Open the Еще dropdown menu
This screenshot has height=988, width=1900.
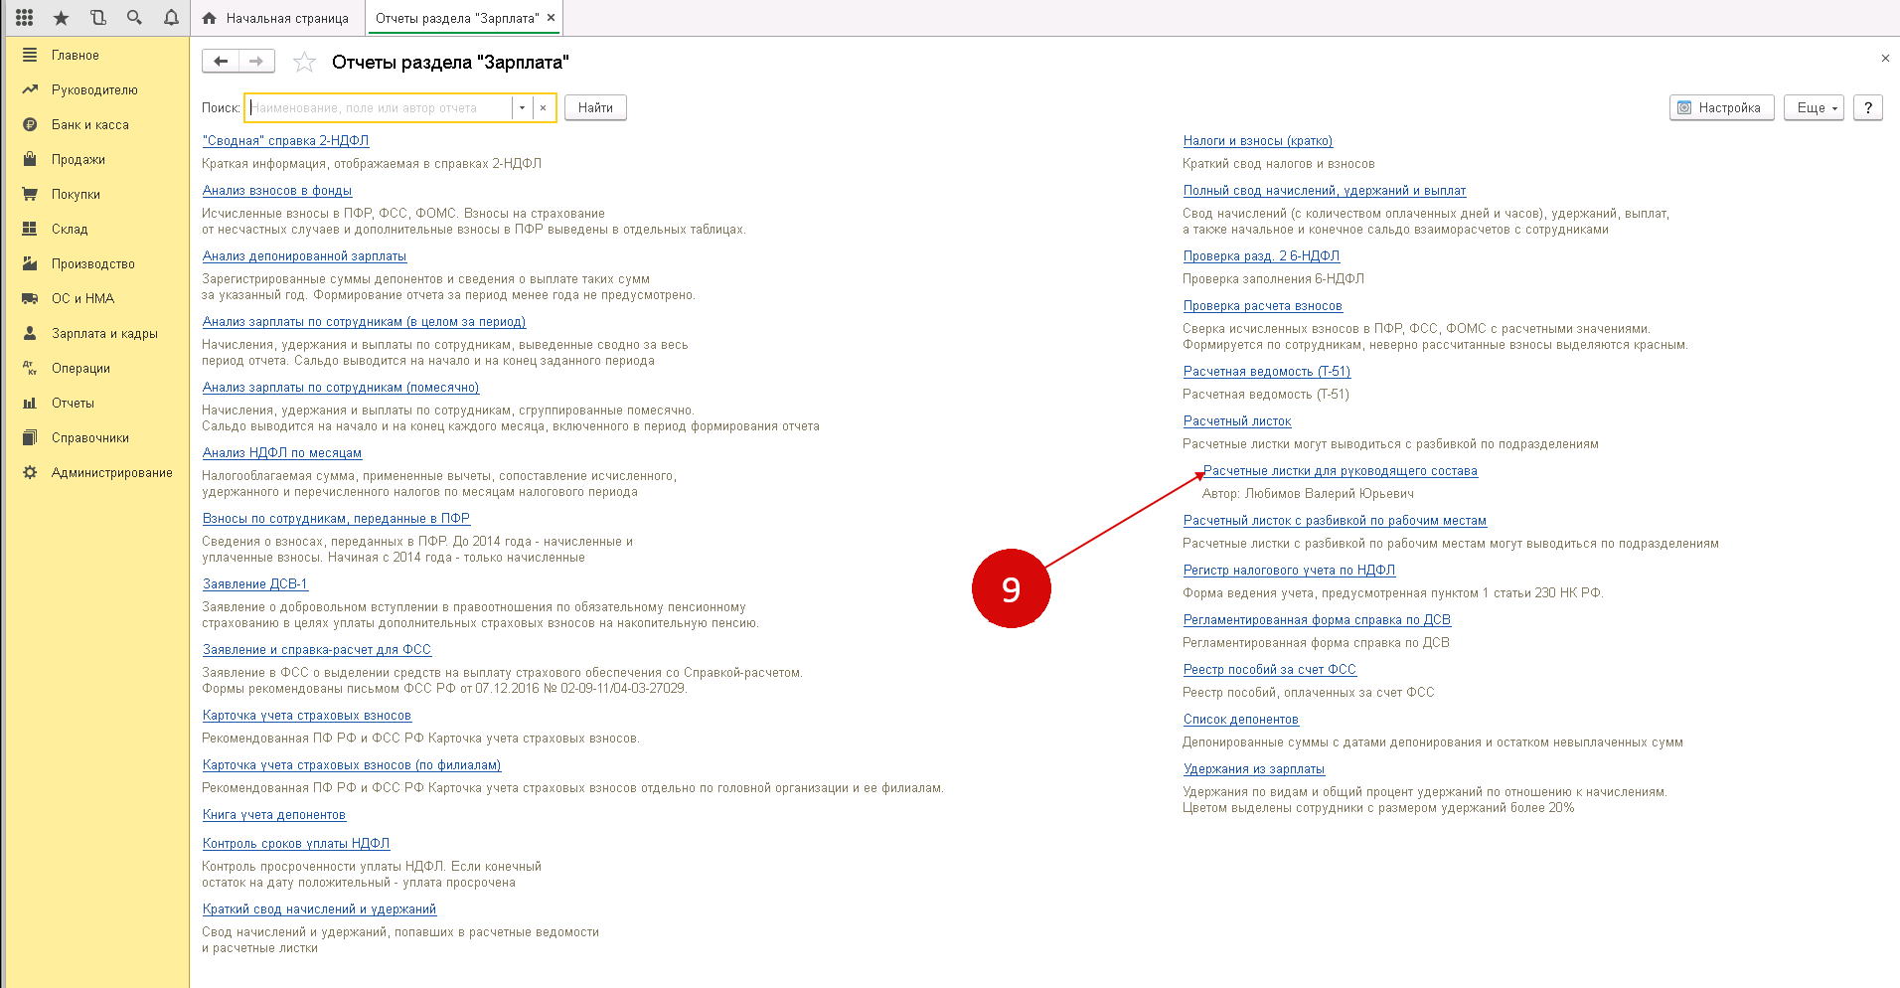(x=1814, y=107)
